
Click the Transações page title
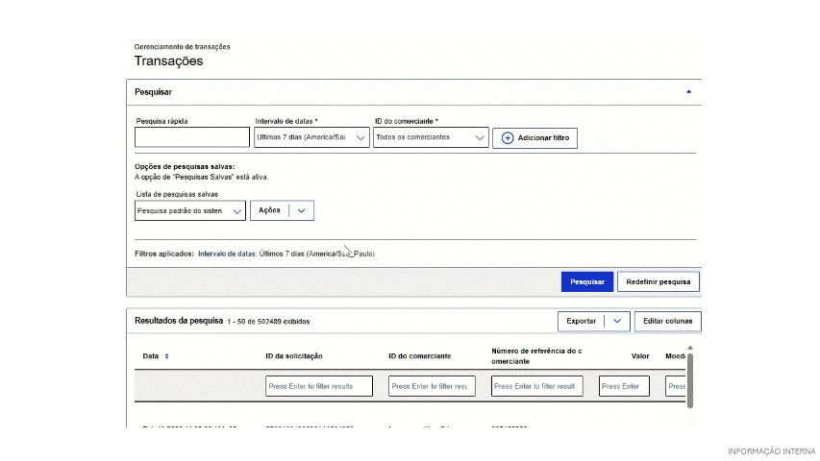(168, 61)
